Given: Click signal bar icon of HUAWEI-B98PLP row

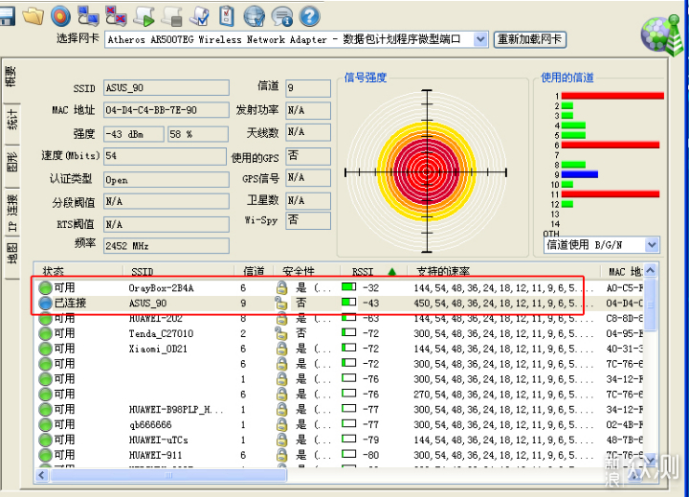Looking at the screenshot, I should tap(349, 409).
